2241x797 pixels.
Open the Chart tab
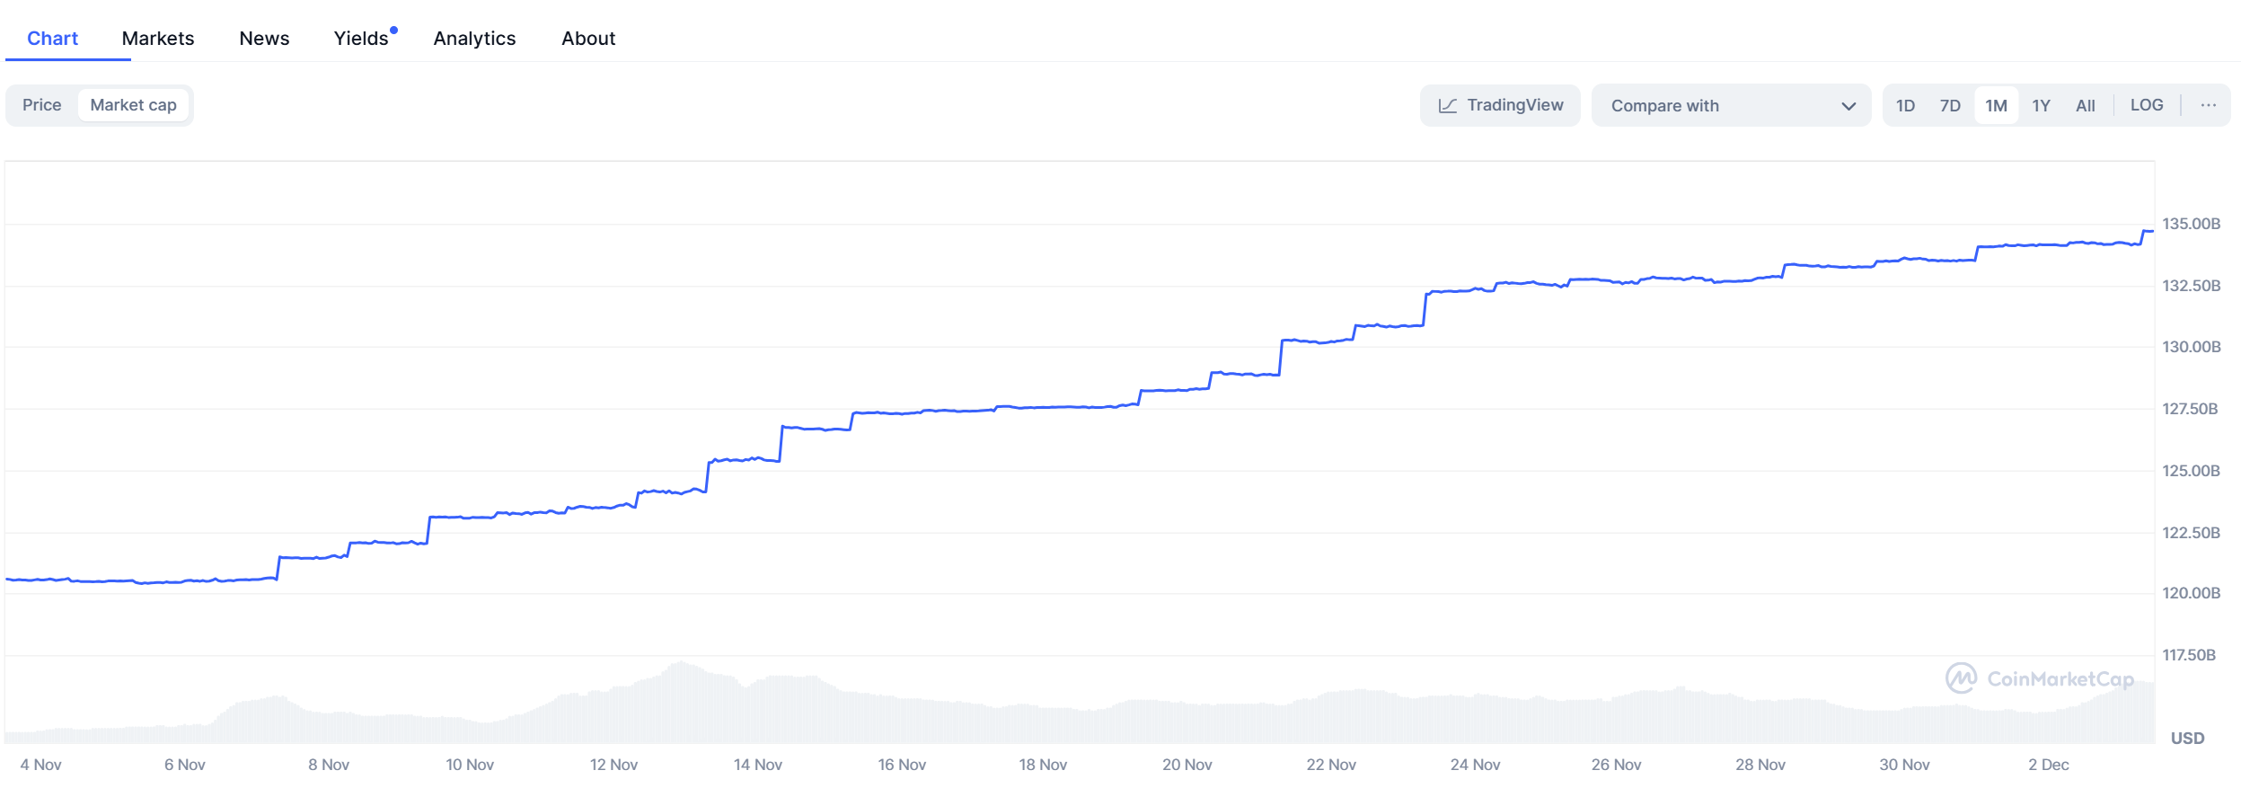tap(52, 39)
